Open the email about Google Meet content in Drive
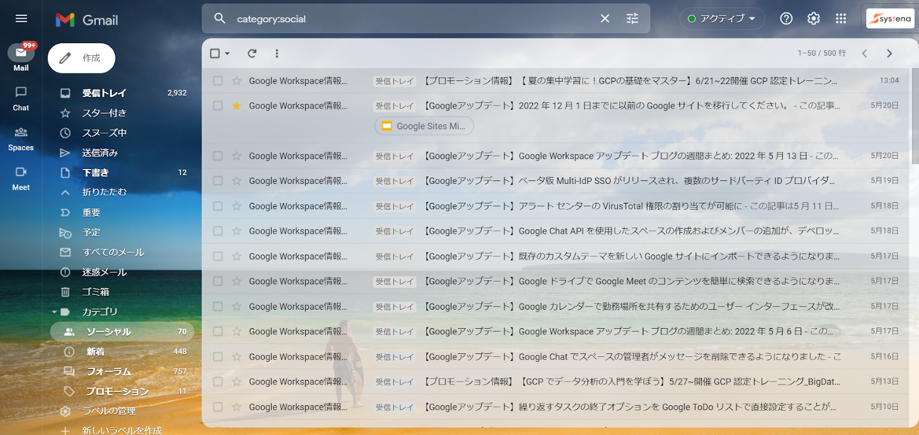919x435 pixels. (555, 282)
